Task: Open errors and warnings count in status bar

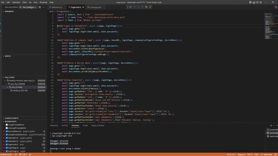Action: (23, 154)
